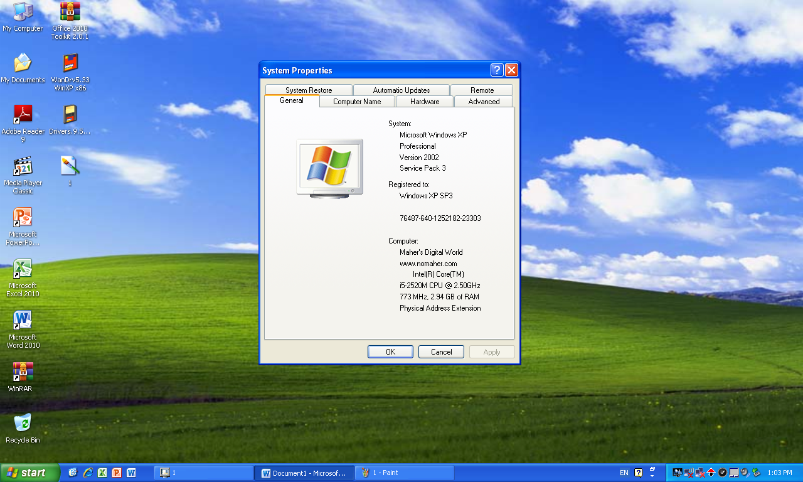The width and height of the screenshot is (803, 482).
Task: Click the Windows logo monitor image
Action: (330, 169)
